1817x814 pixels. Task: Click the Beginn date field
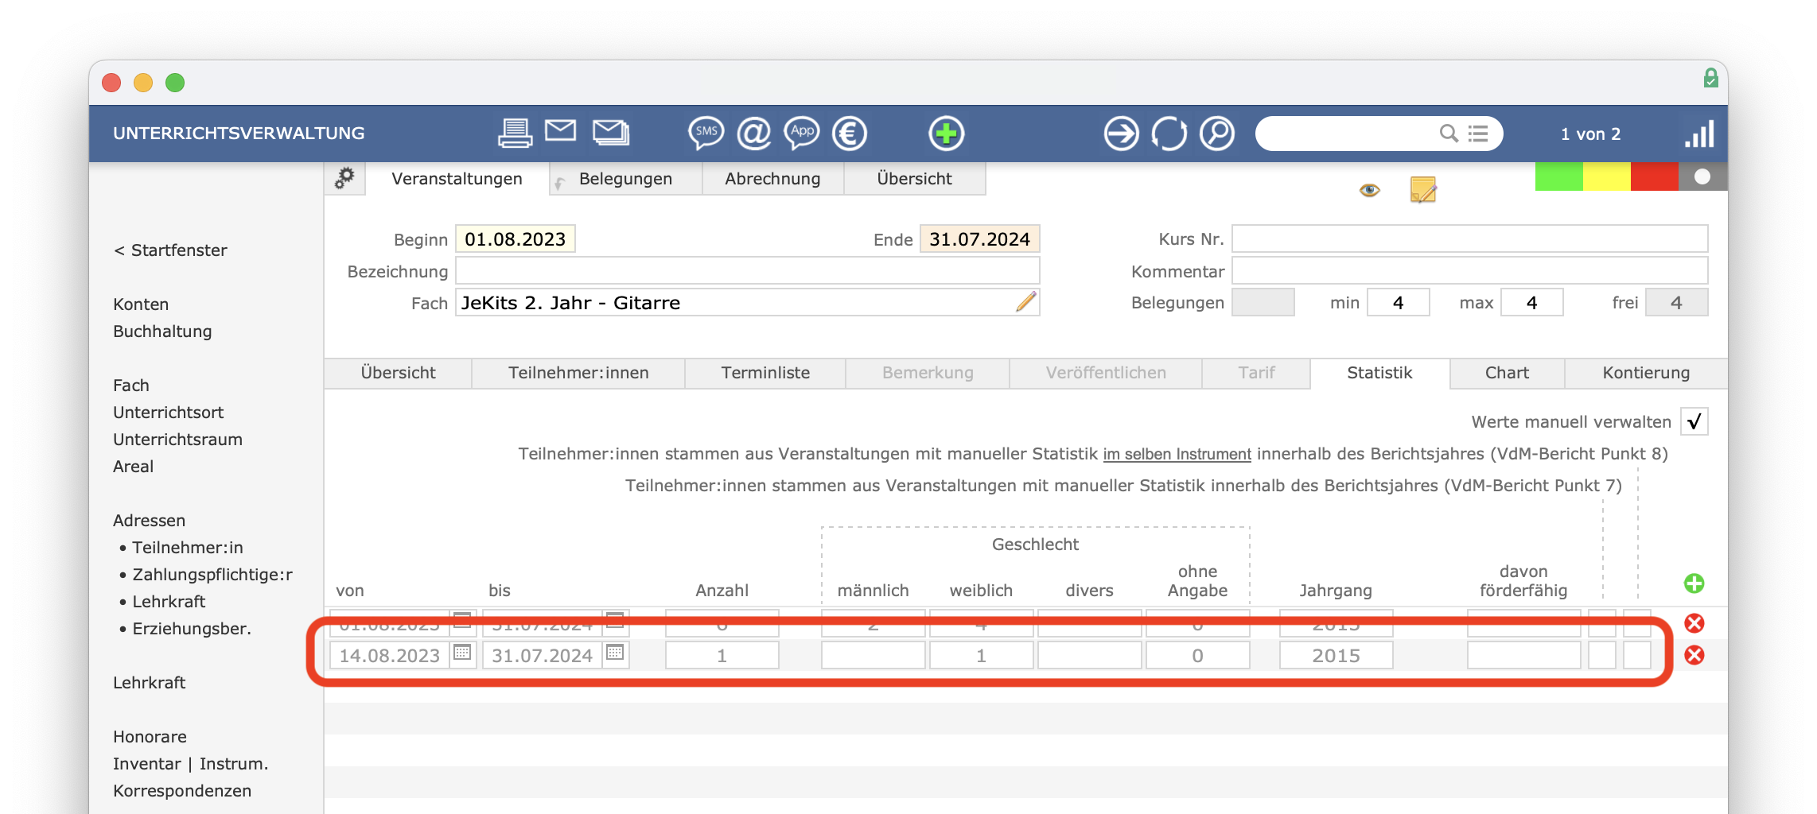tap(516, 239)
